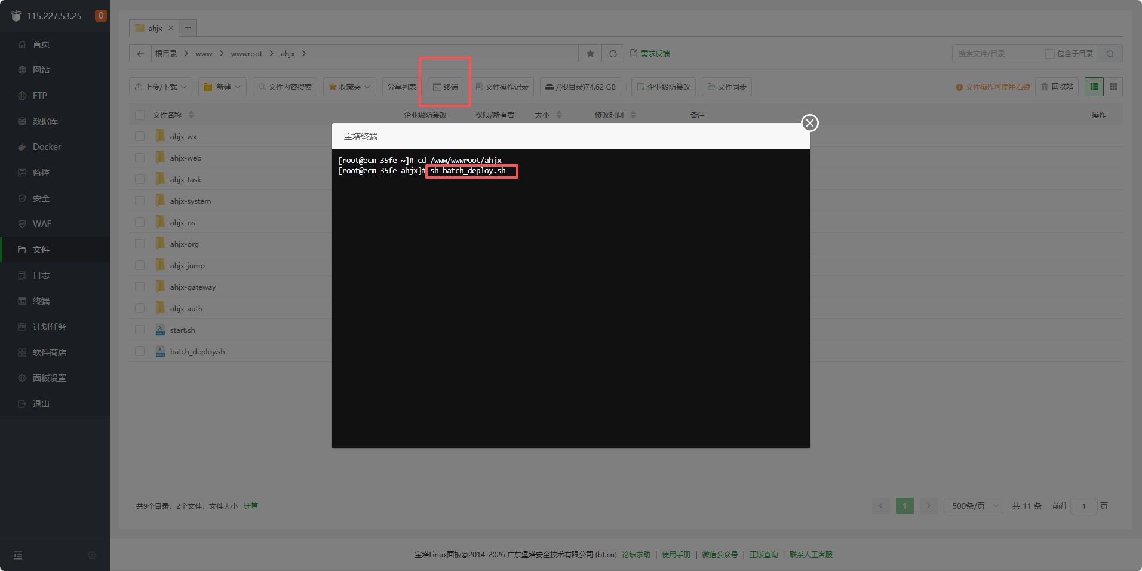Expand the 上传/下载 dropdown

click(x=161, y=87)
